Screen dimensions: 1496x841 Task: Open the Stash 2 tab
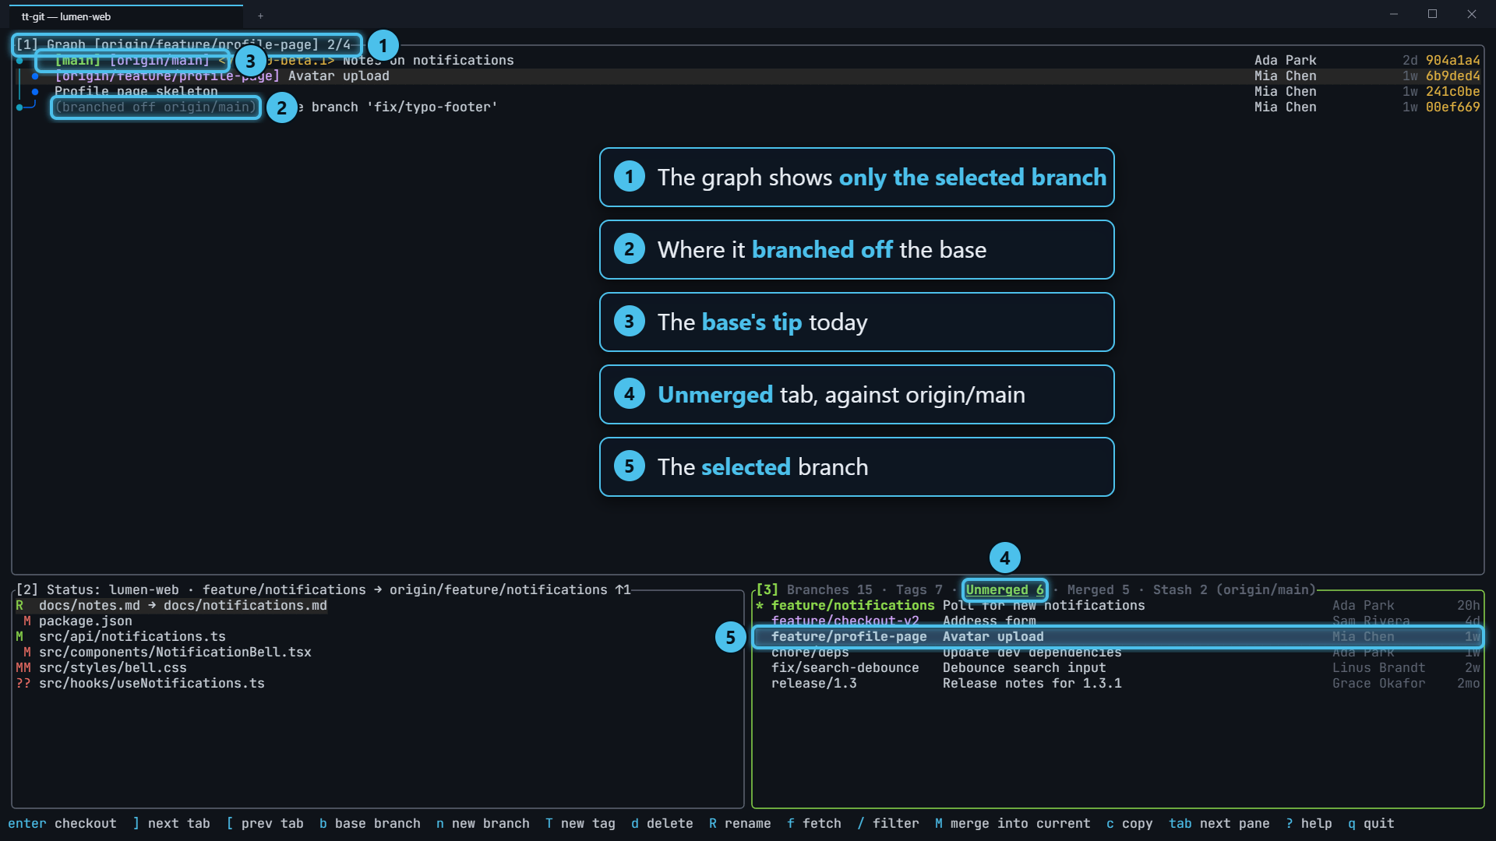1180,589
